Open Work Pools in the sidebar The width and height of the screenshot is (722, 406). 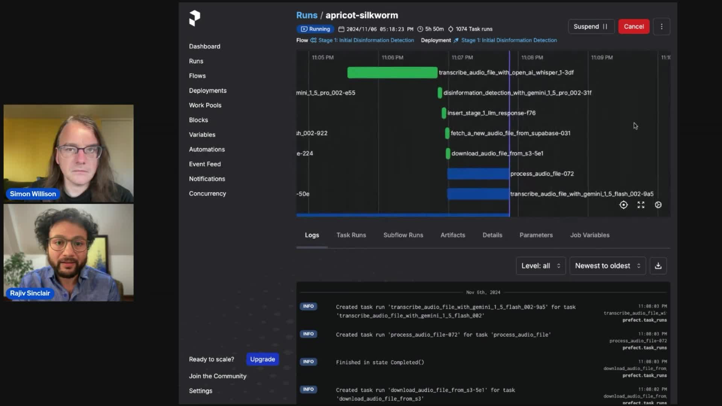pos(205,105)
